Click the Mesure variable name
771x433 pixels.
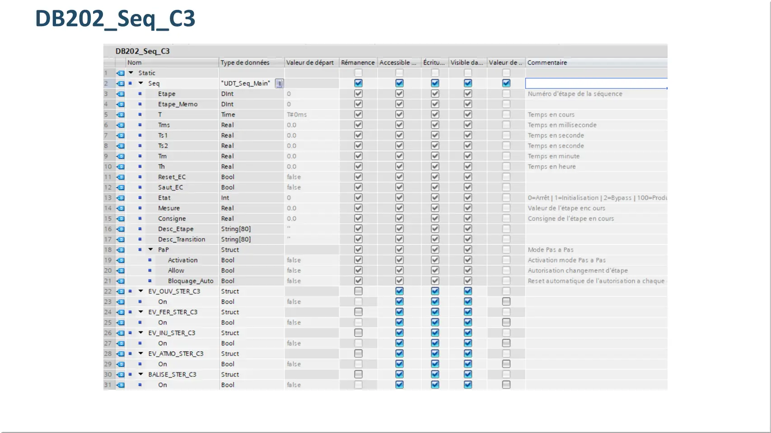169,208
